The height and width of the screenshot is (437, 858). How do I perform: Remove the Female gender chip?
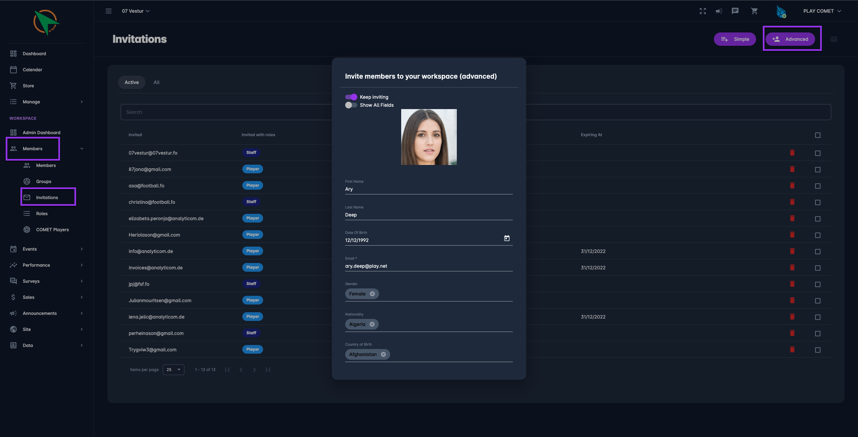(372, 294)
